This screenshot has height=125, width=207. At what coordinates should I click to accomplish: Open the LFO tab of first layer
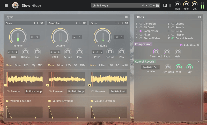point(26,65)
